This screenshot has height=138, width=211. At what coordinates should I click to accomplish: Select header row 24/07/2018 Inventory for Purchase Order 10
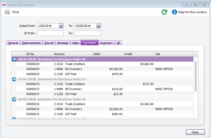[x=103, y=99]
